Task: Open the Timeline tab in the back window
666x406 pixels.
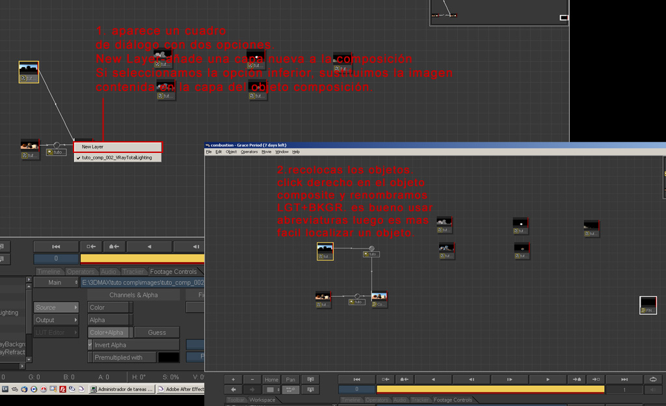Action: click(48, 271)
